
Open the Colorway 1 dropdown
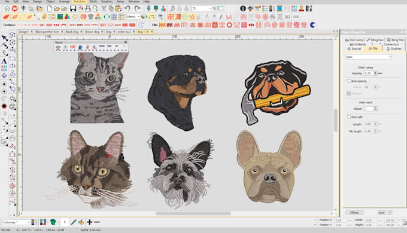pyautogui.click(x=16, y=222)
